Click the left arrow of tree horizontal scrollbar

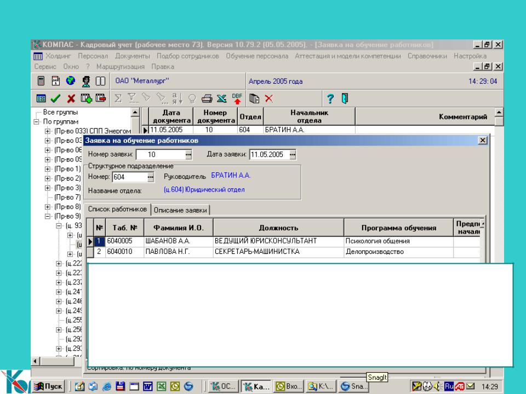(36, 361)
